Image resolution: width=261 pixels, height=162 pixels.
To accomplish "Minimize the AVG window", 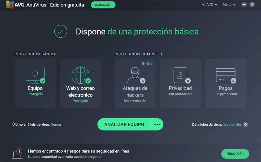I will (244, 5).
